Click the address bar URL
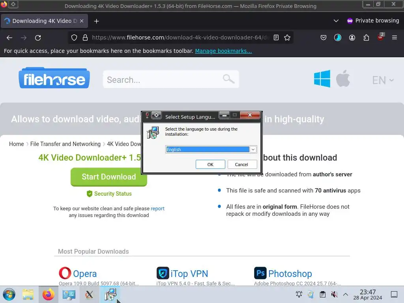This screenshot has height=303, width=404. tap(180, 37)
